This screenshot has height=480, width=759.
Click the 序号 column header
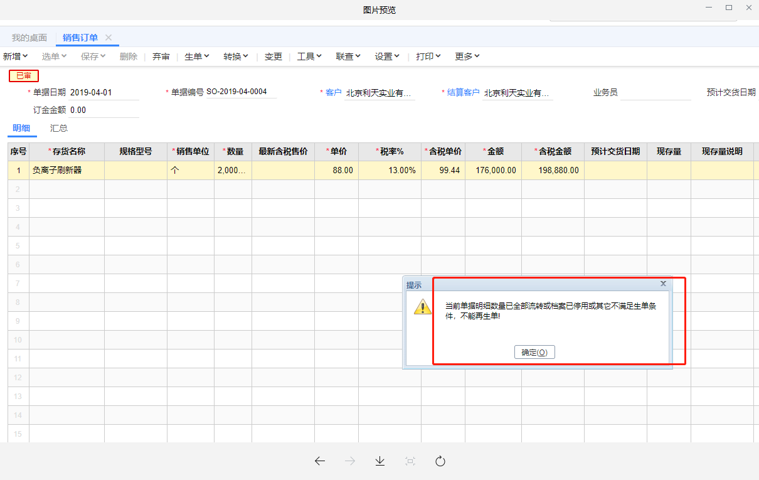[x=18, y=151]
